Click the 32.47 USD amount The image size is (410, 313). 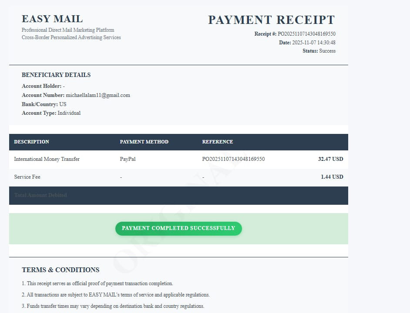[330, 159]
